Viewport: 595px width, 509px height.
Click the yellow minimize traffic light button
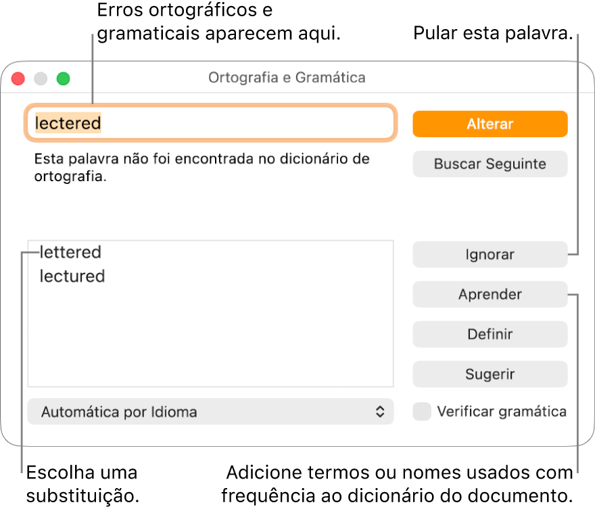tap(41, 78)
